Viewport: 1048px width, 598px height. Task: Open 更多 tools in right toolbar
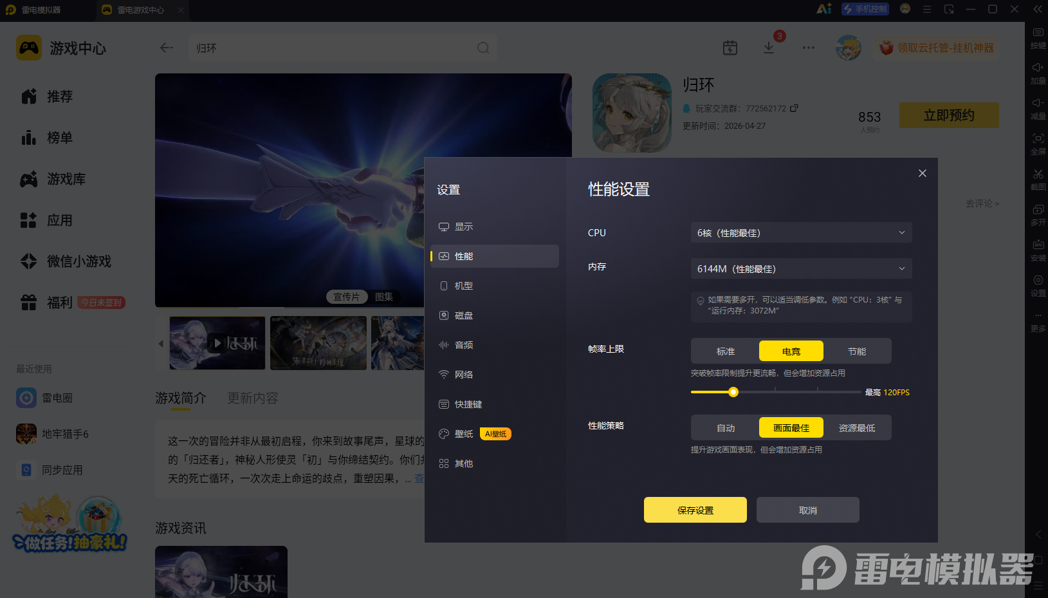(1038, 322)
